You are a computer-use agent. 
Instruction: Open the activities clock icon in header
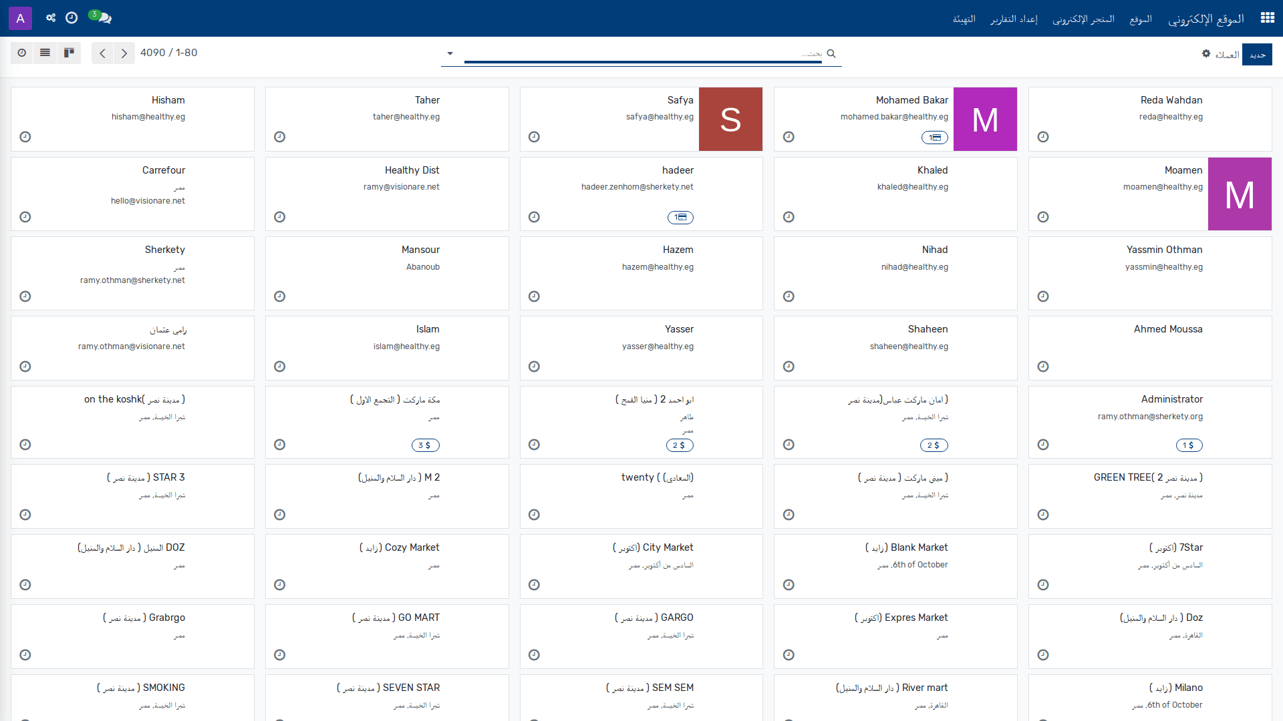(x=72, y=18)
